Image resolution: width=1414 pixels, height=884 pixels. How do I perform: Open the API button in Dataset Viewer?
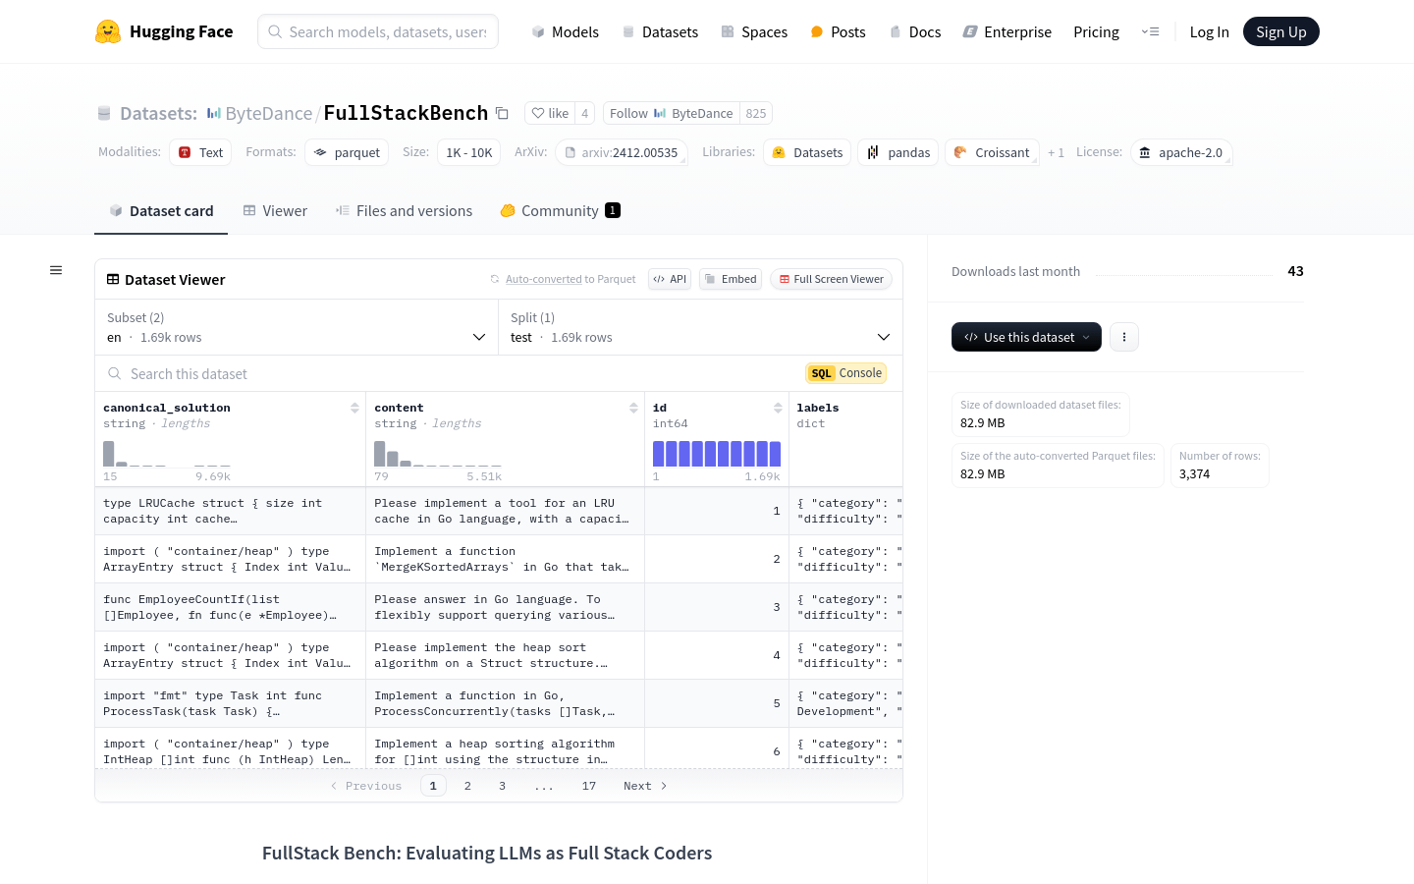[x=670, y=279]
